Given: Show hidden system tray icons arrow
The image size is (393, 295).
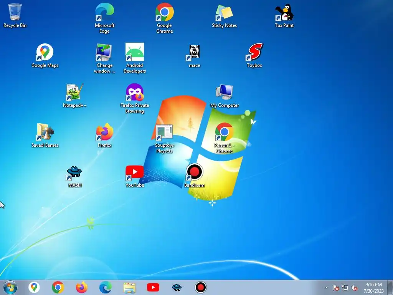Looking at the screenshot, I should pos(326,288).
